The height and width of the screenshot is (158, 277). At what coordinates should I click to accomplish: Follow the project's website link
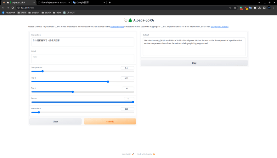220,27
